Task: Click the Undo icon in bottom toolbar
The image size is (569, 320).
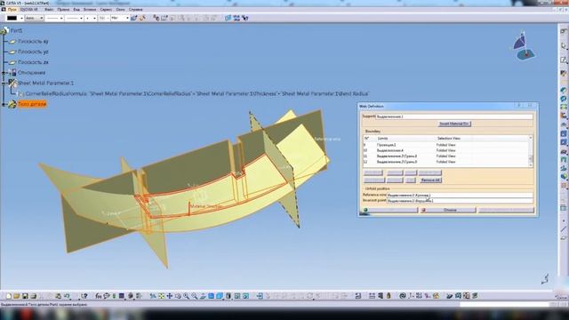Action: point(67,296)
